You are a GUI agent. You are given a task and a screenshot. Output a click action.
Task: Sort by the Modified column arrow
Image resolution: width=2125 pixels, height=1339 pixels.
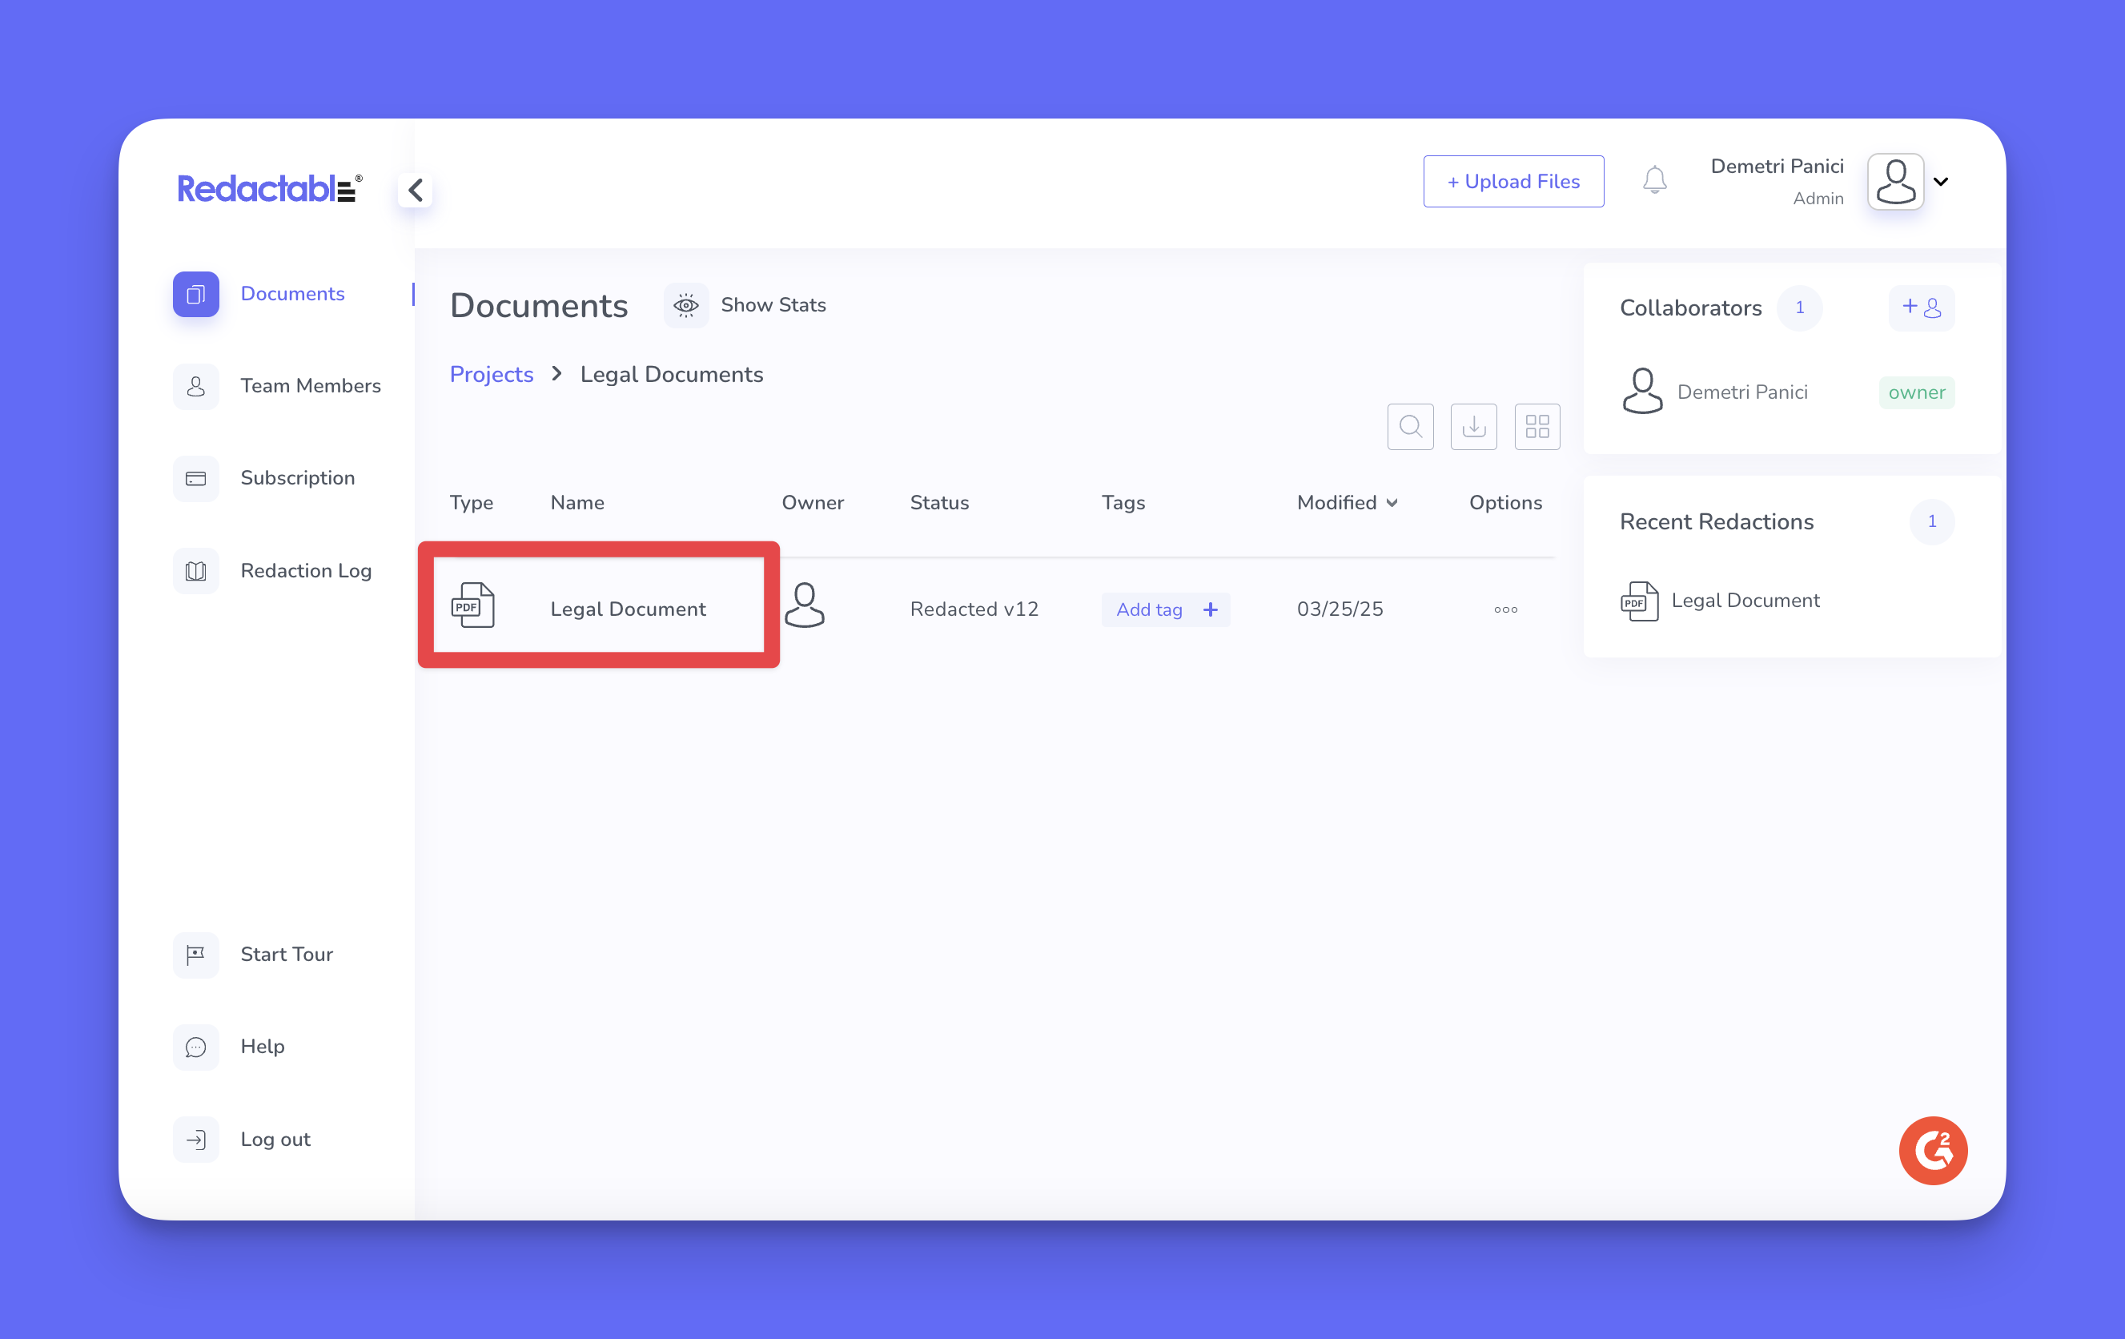tap(1392, 503)
